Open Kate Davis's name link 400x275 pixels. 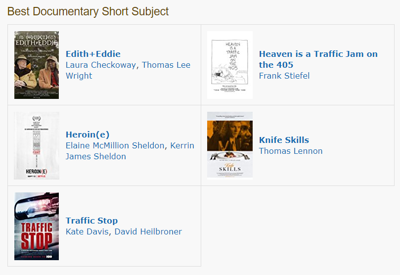click(x=87, y=231)
